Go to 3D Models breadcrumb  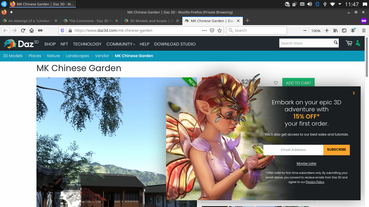point(13,56)
